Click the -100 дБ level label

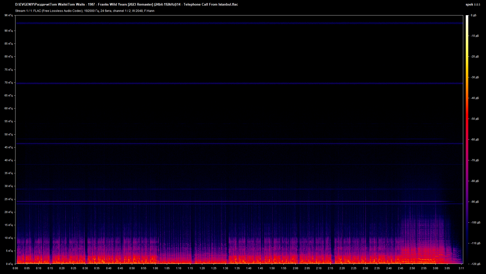coord(476,223)
